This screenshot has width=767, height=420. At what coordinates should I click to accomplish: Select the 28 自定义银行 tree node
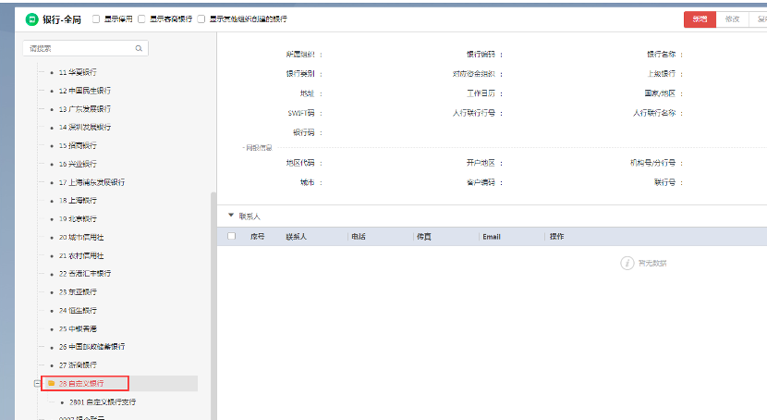coord(81,384)
